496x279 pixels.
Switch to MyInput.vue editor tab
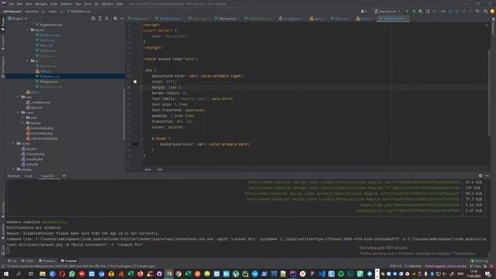(x=227, y=19)
